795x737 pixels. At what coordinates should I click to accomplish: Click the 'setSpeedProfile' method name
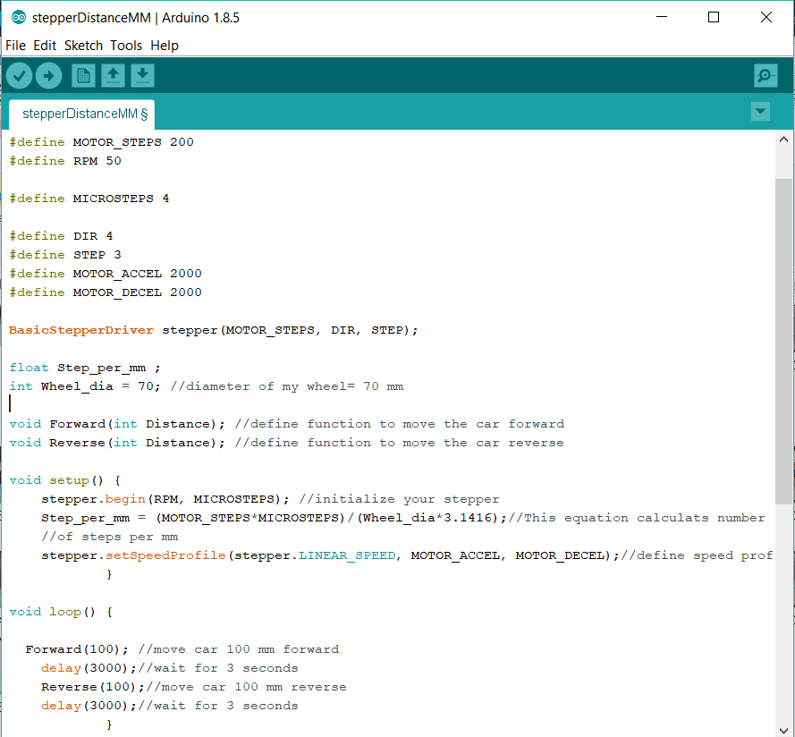(165, 555)
